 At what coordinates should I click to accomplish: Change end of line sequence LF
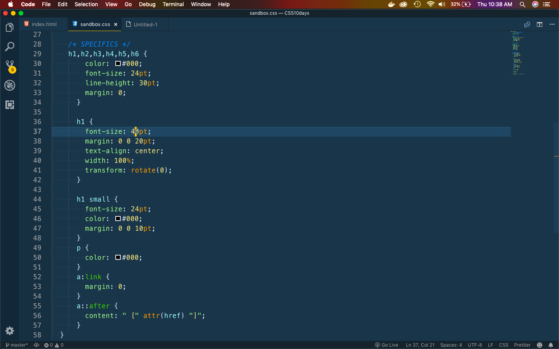coord(491,345)
